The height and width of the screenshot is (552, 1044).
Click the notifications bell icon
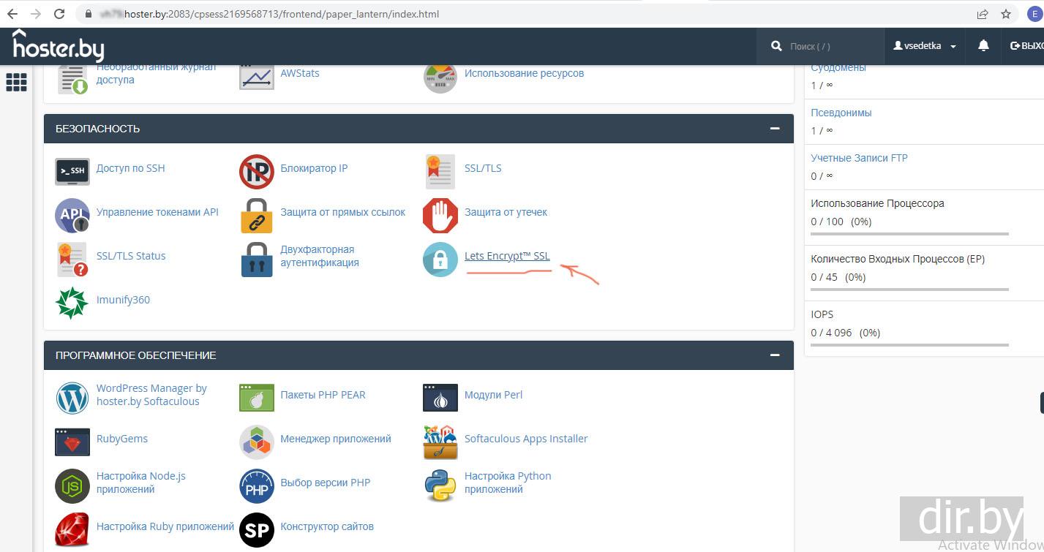coord(983,45)
